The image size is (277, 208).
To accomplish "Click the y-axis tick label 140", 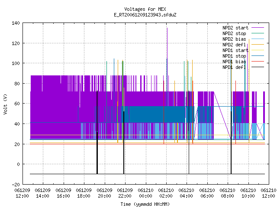I will pyautogui.click(x=16, y=23).
